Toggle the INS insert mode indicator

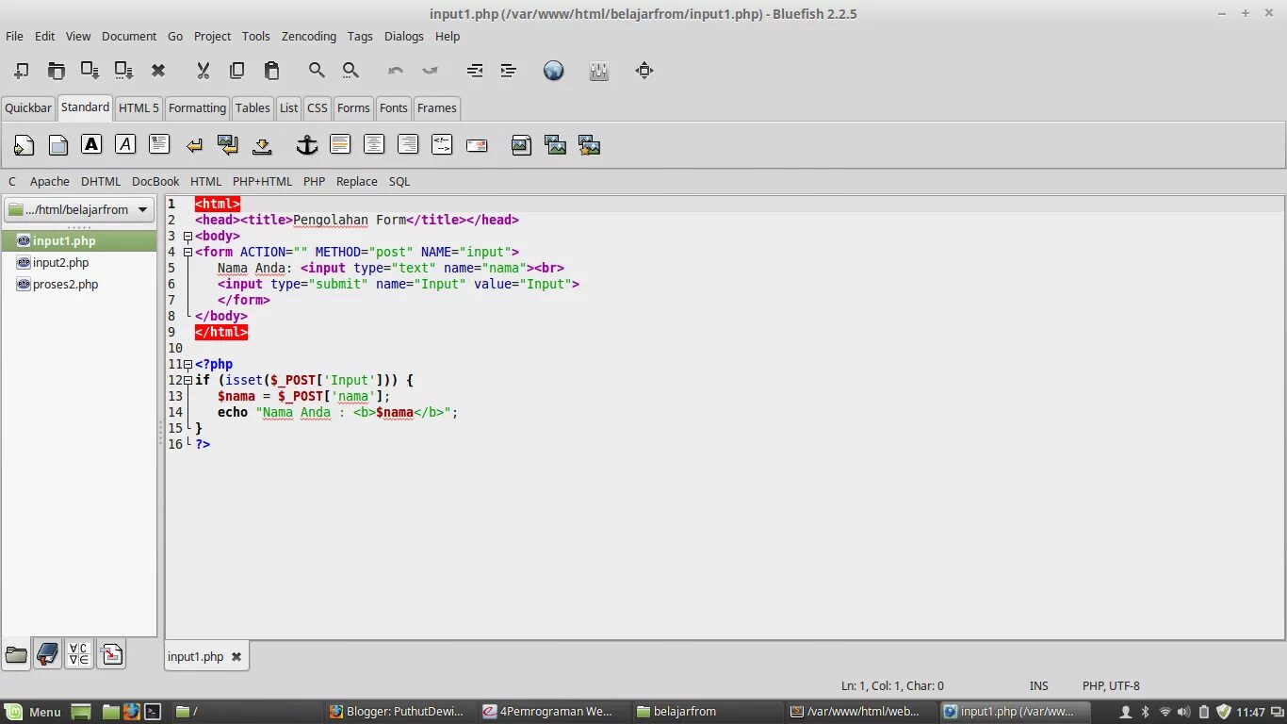point(1039,686)
